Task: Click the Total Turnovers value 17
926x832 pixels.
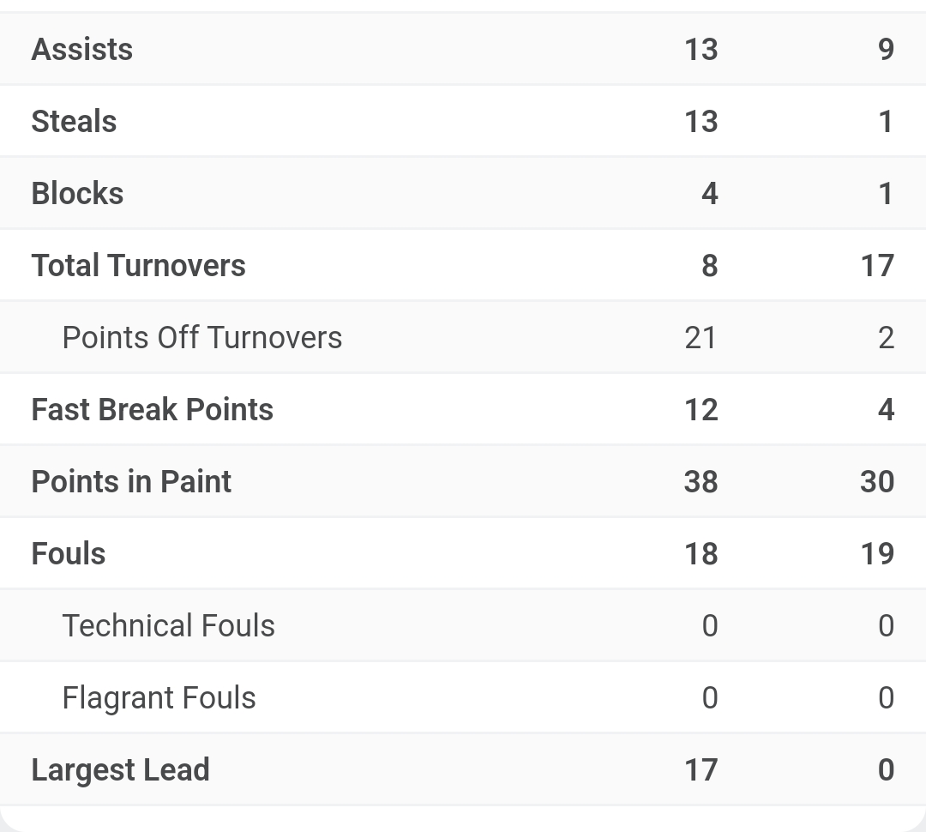Action: [878, 265]
